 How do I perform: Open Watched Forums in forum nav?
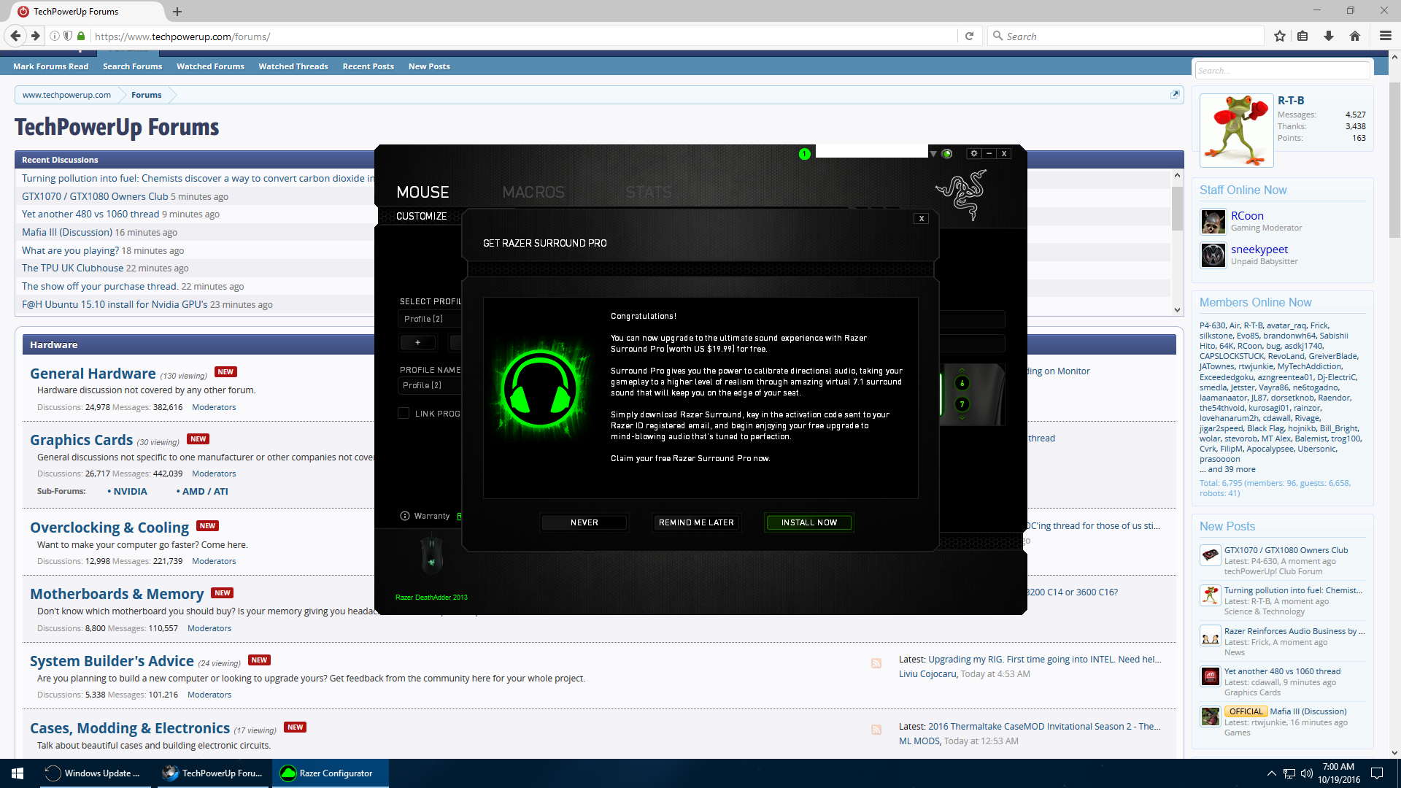click(210, 66)
